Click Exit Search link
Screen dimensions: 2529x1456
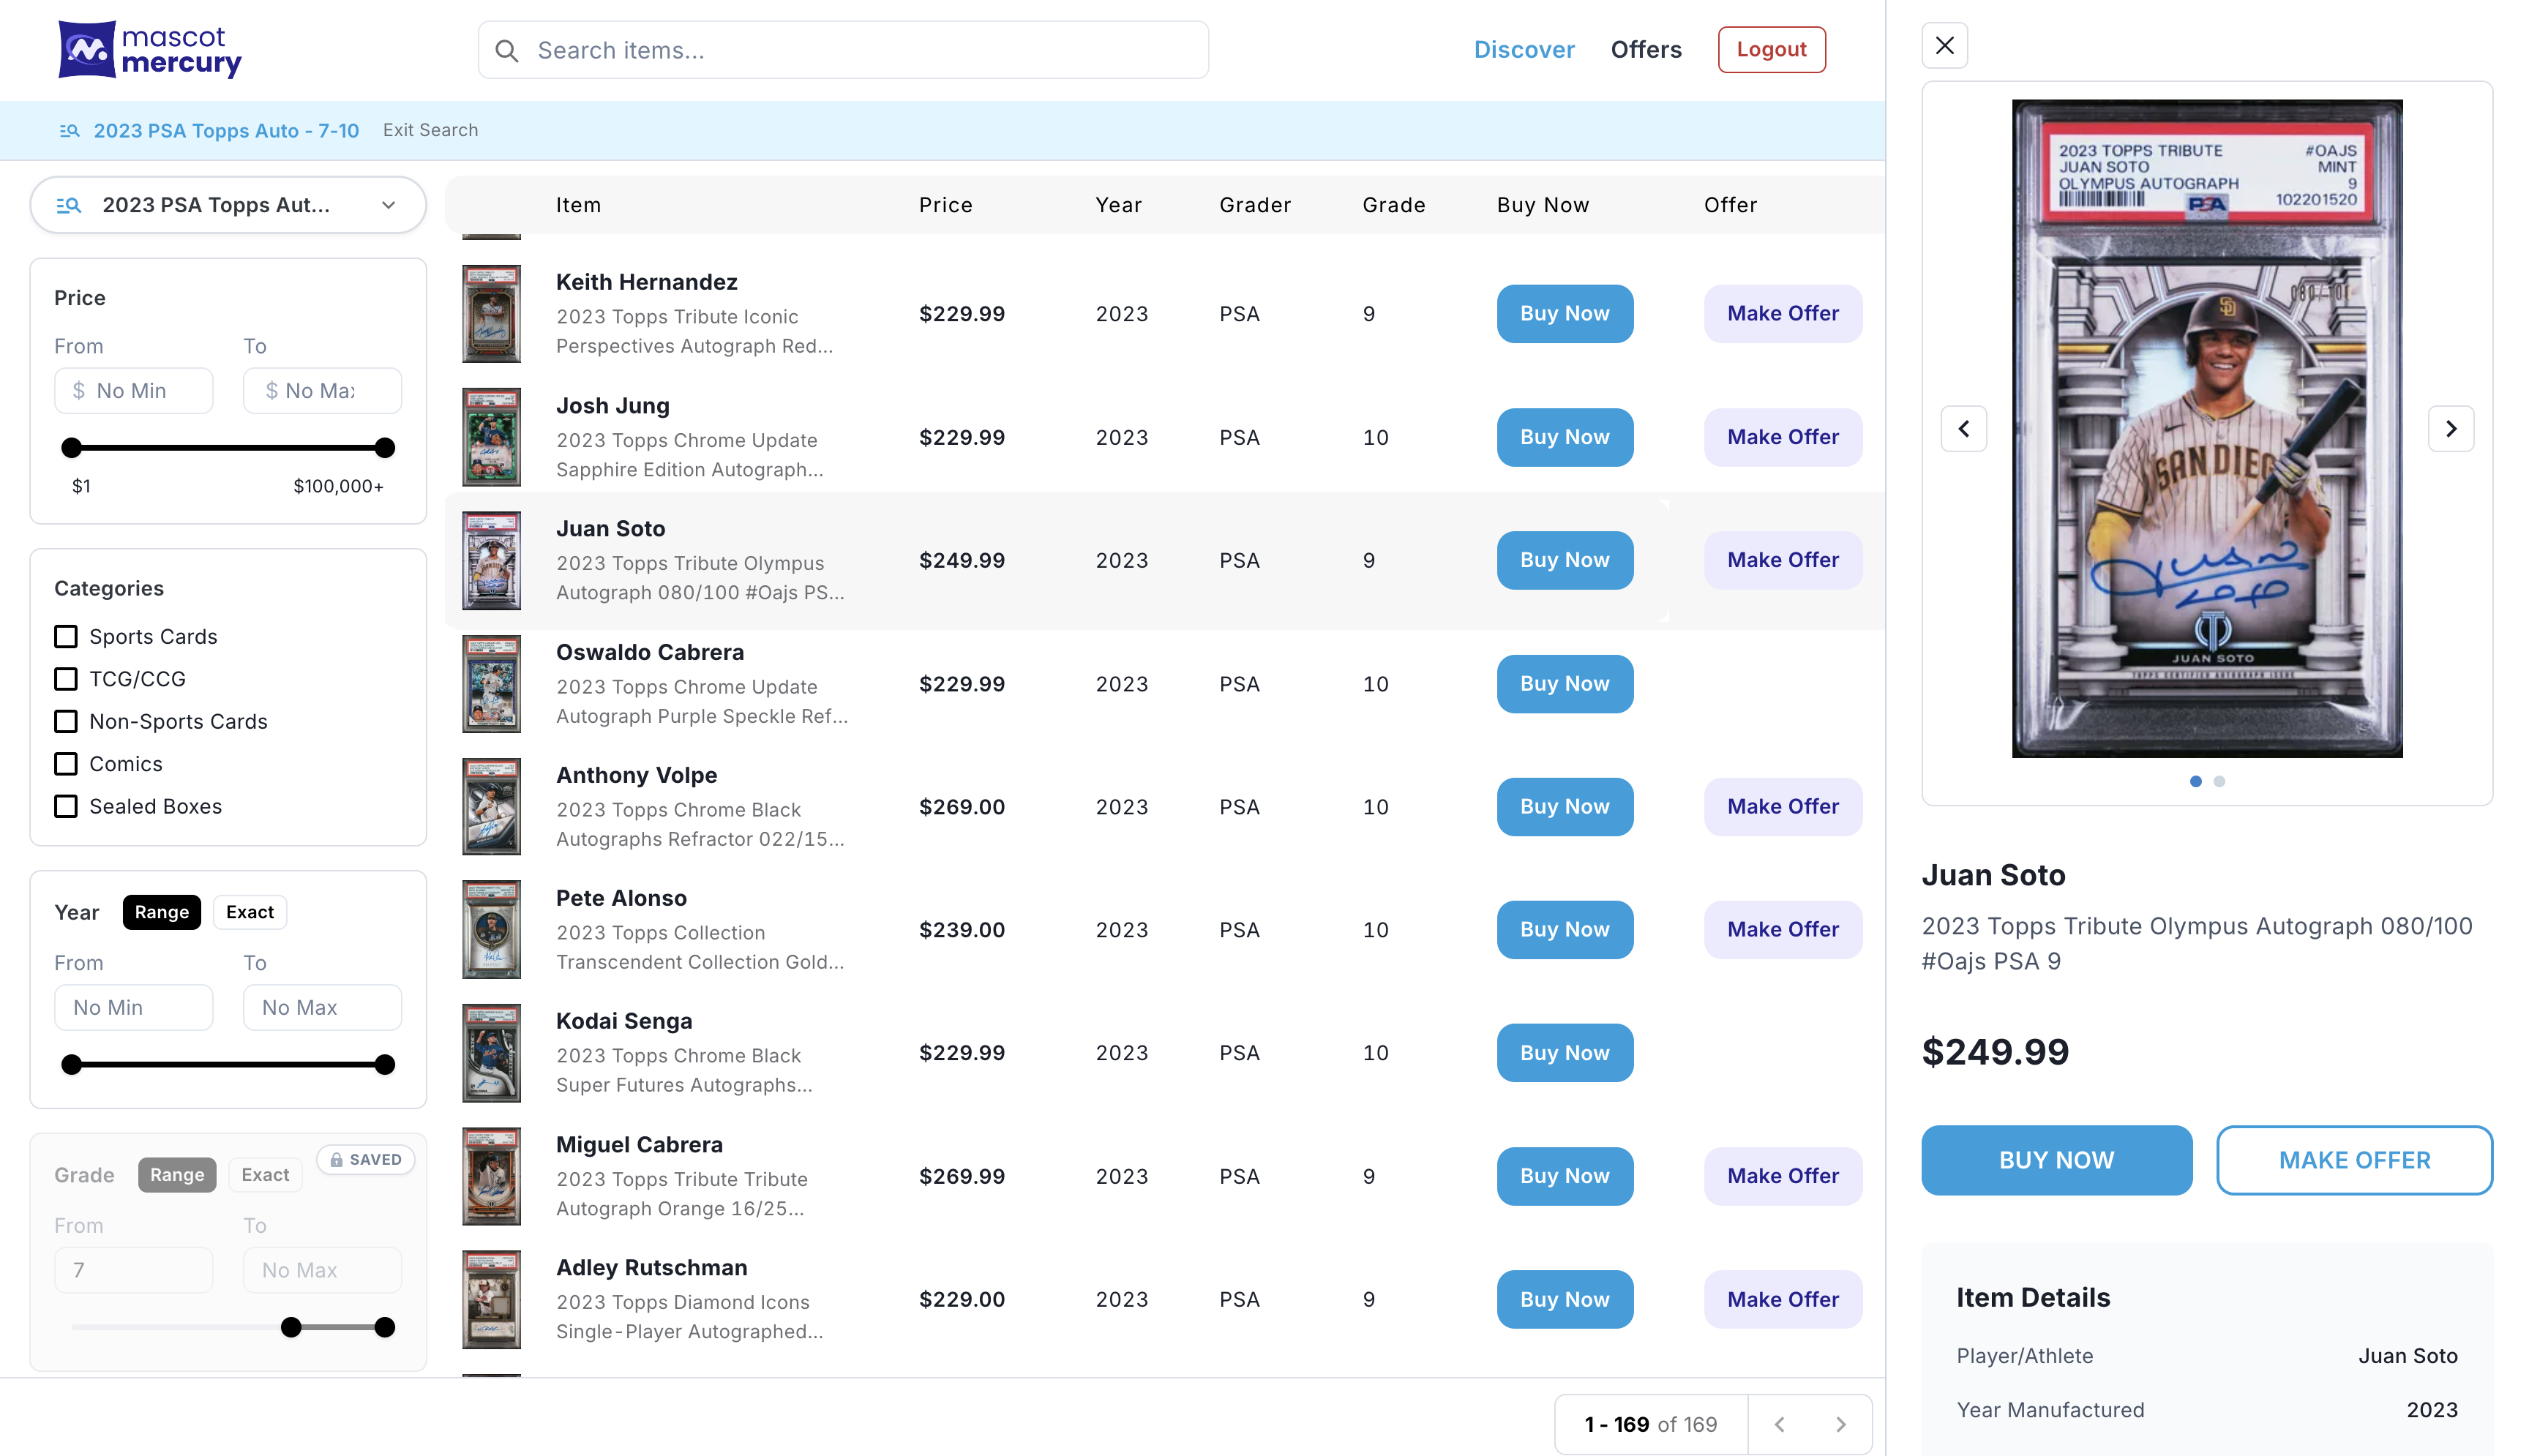[x=430, y=130]
